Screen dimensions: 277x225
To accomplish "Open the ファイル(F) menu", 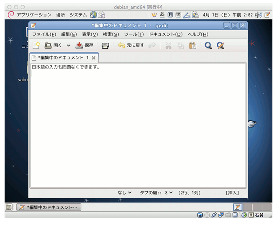I will pyautogui.click(x=44, y=34).
